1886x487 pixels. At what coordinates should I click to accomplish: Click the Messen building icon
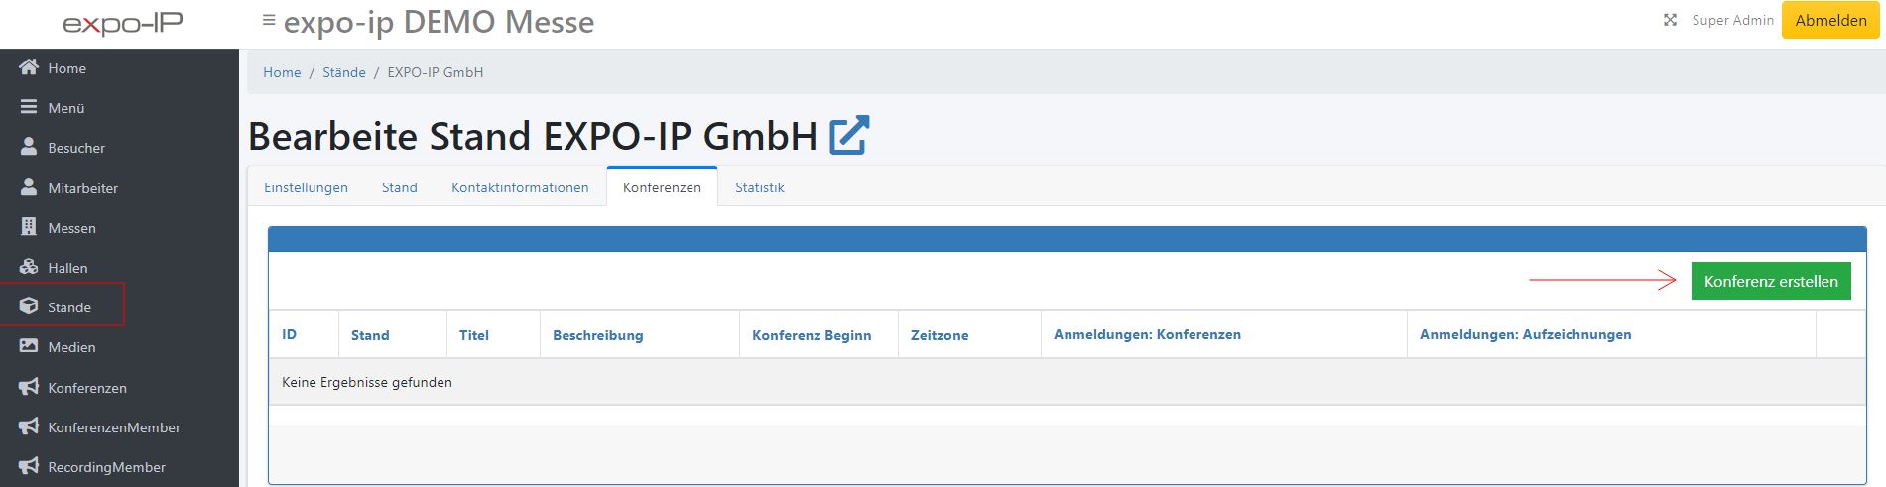[29, 228]
